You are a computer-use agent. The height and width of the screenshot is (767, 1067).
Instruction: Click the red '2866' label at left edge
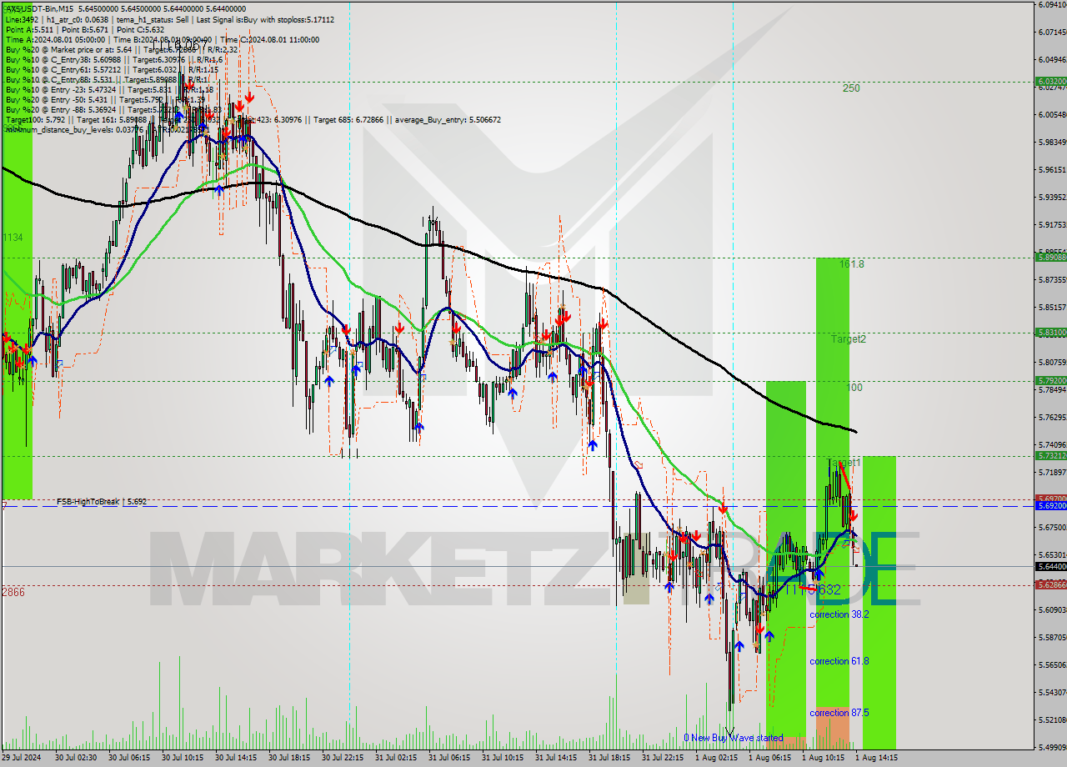[x=13, y=592]
